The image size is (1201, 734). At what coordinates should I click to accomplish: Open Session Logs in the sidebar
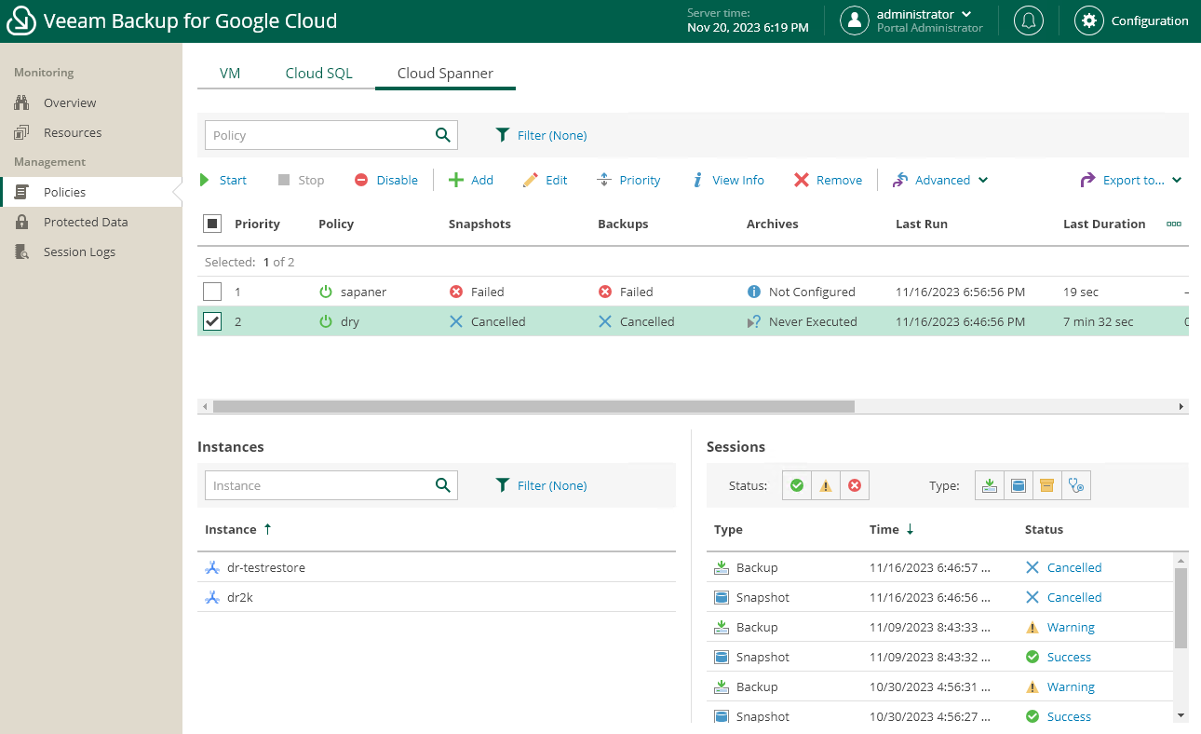pos(79,251)
